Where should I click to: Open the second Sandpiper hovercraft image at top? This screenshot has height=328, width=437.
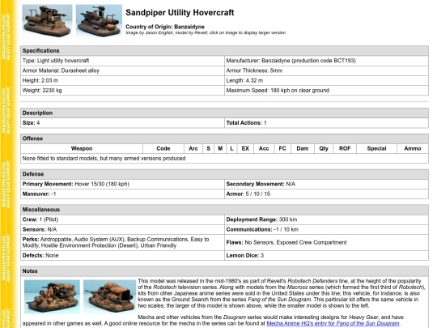[x=99, y=21]
